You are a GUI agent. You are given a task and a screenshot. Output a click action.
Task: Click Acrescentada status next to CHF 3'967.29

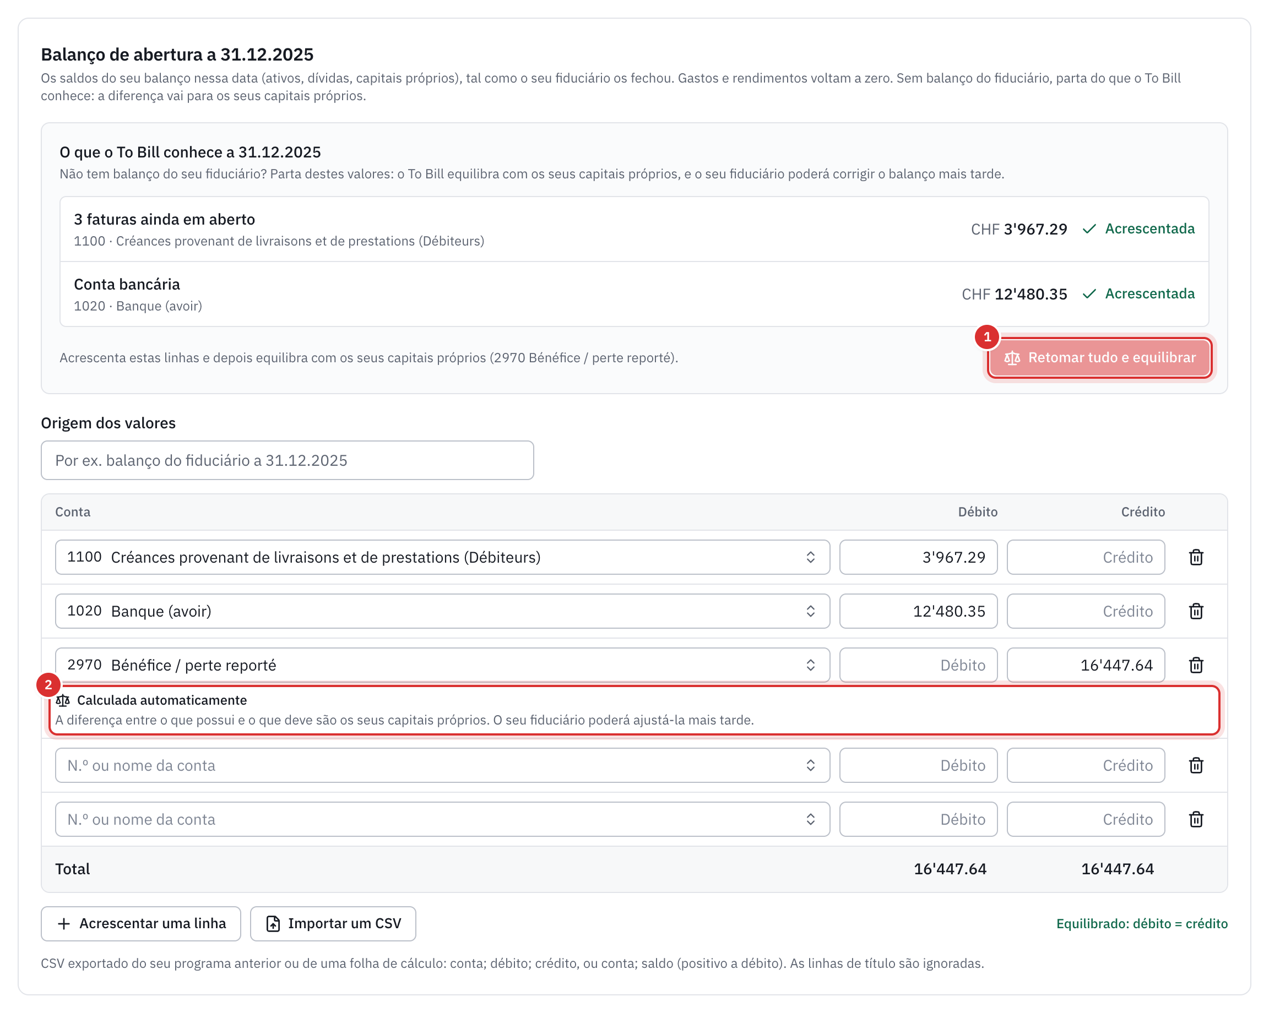[1139, 229]
